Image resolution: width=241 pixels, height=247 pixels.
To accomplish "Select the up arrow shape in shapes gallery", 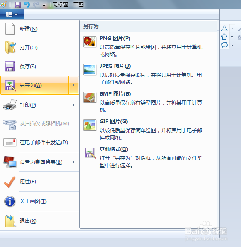I will click(224, 37).
